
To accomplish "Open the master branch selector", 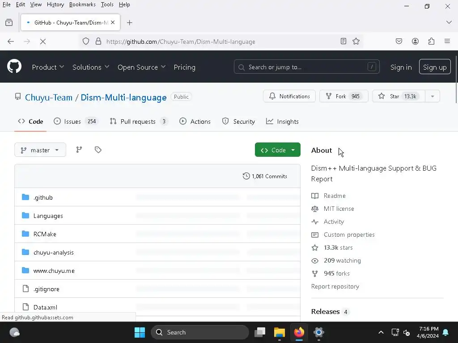I will [40, 150].
